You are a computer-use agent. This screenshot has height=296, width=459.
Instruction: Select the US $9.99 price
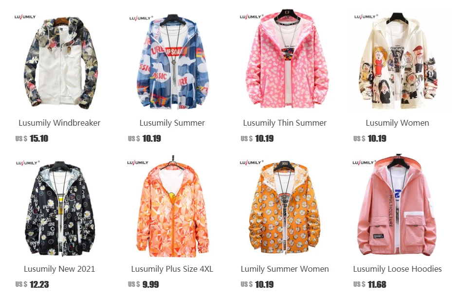tap(144, 284)
